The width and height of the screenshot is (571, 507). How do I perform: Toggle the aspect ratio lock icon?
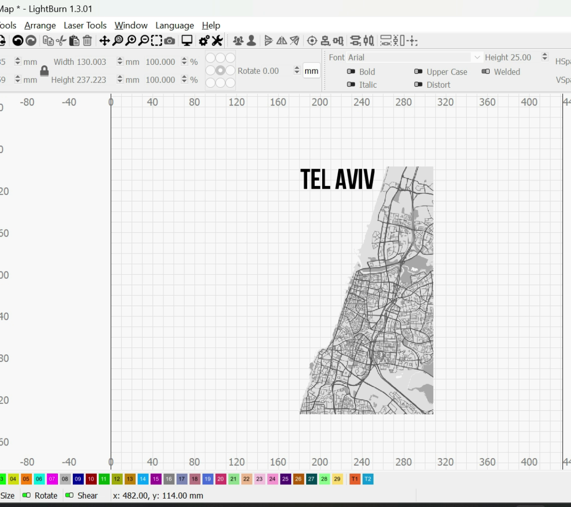[44, 71]
